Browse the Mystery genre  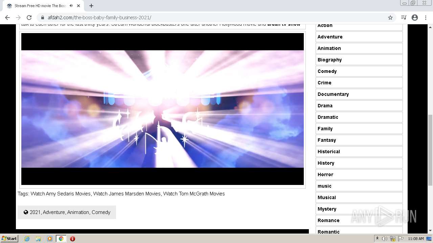(x=359, y=209)
